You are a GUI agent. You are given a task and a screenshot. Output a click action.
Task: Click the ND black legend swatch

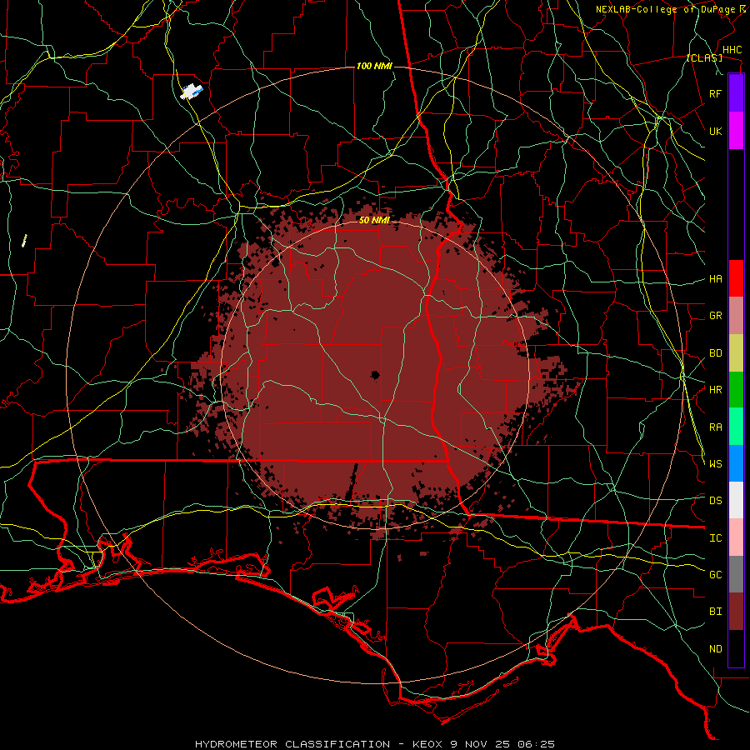click(736, 648)
